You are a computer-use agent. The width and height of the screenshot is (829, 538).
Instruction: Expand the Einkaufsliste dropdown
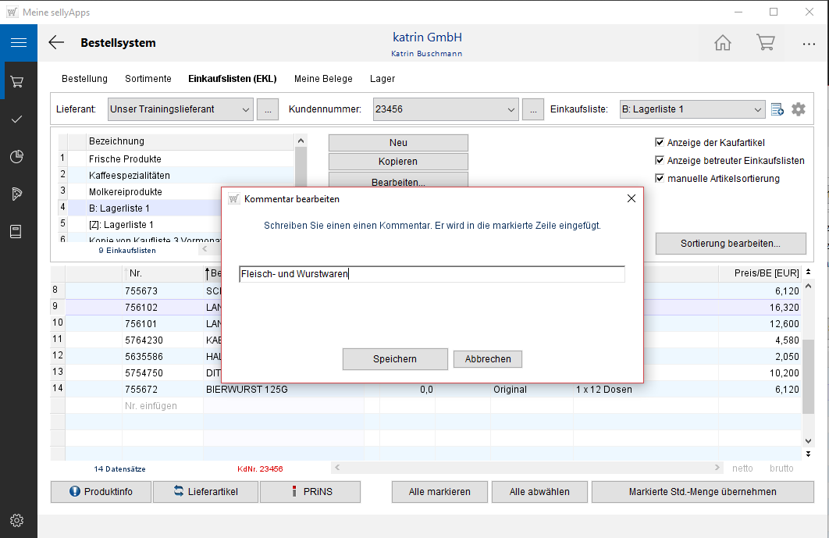[758, 109]
